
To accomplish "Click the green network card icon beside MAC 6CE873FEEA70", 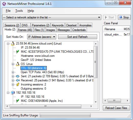I will click(x=18, y=52).
